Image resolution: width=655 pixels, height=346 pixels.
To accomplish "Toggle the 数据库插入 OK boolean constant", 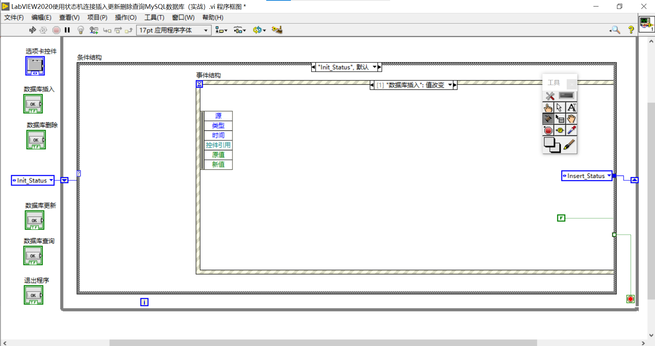I will click(x=33, y=104).
